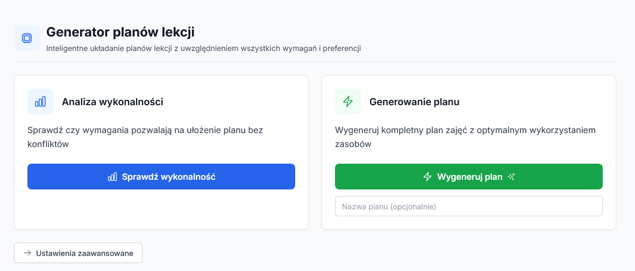Click the description text starting with Sprawdź czy wymagania
Image resolution: width=635 pixels, height=271 pixels.
(x=145, y=130)
